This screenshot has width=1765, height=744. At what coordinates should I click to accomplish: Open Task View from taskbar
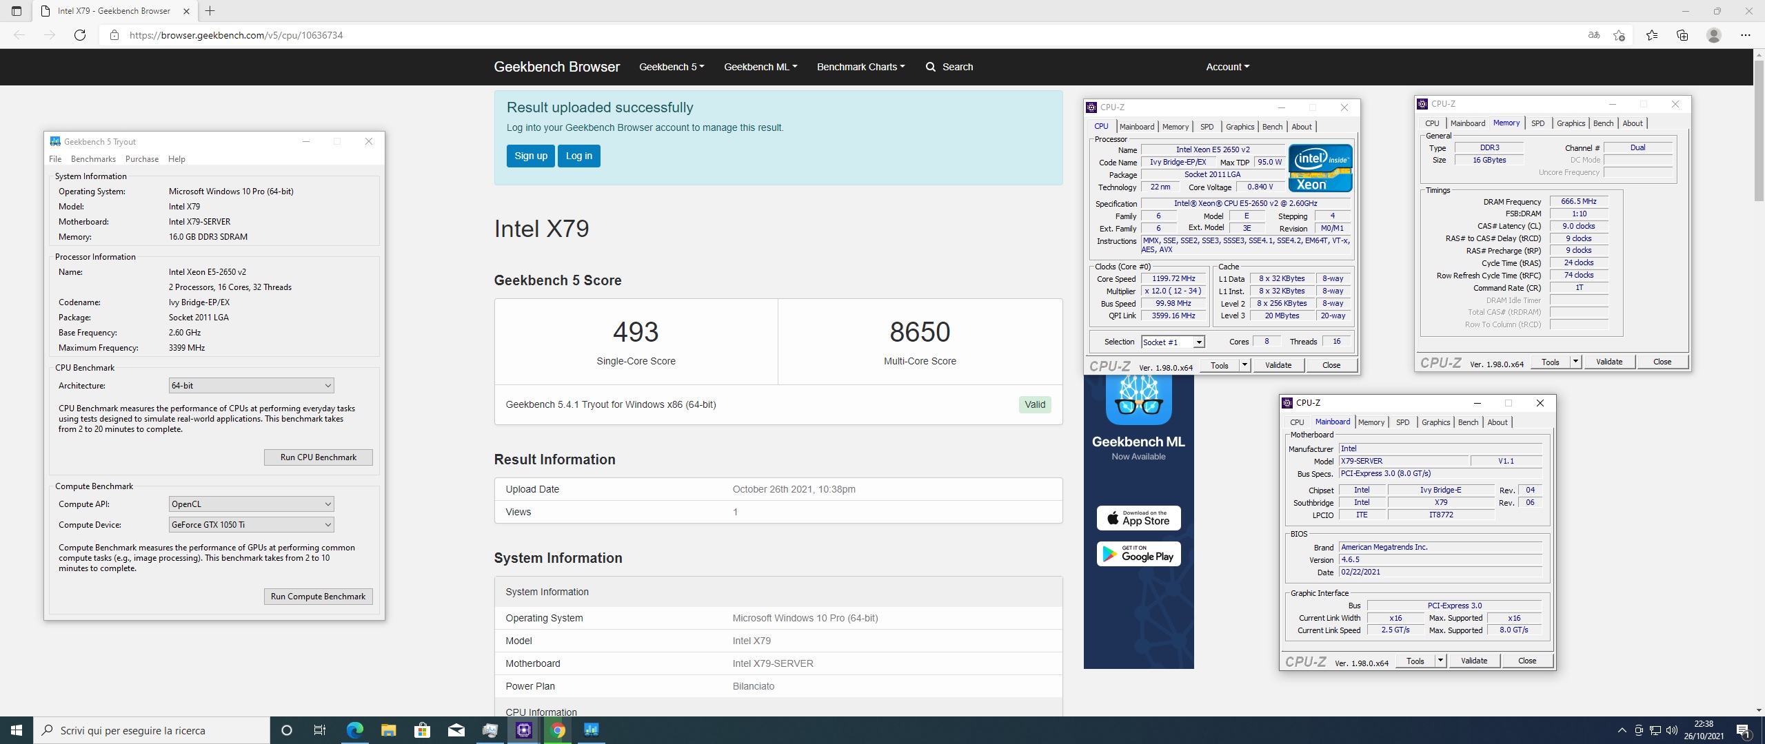[319, 730]
